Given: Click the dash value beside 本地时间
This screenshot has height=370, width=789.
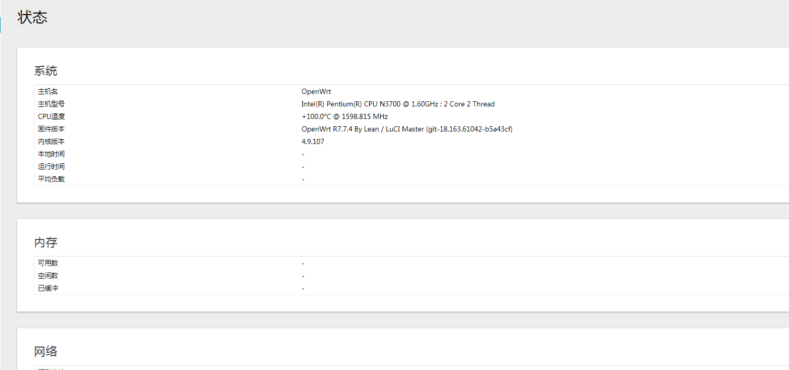Looking at the screenshot, I should (303, 154).
